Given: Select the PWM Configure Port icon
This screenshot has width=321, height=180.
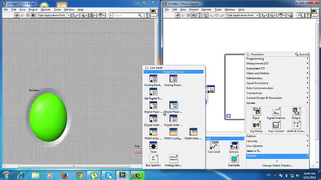Looking at the screenshot, I should [x=173, y=132].
